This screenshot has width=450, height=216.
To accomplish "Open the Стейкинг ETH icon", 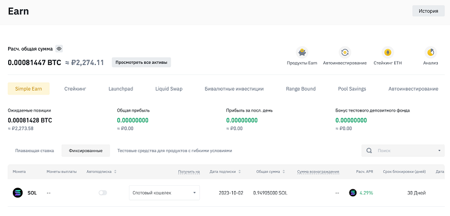I will tap(387, 52).
